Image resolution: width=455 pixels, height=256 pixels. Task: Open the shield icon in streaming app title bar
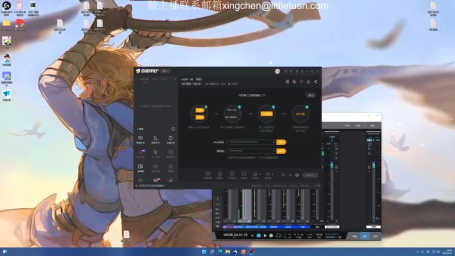tap(296, 71)
